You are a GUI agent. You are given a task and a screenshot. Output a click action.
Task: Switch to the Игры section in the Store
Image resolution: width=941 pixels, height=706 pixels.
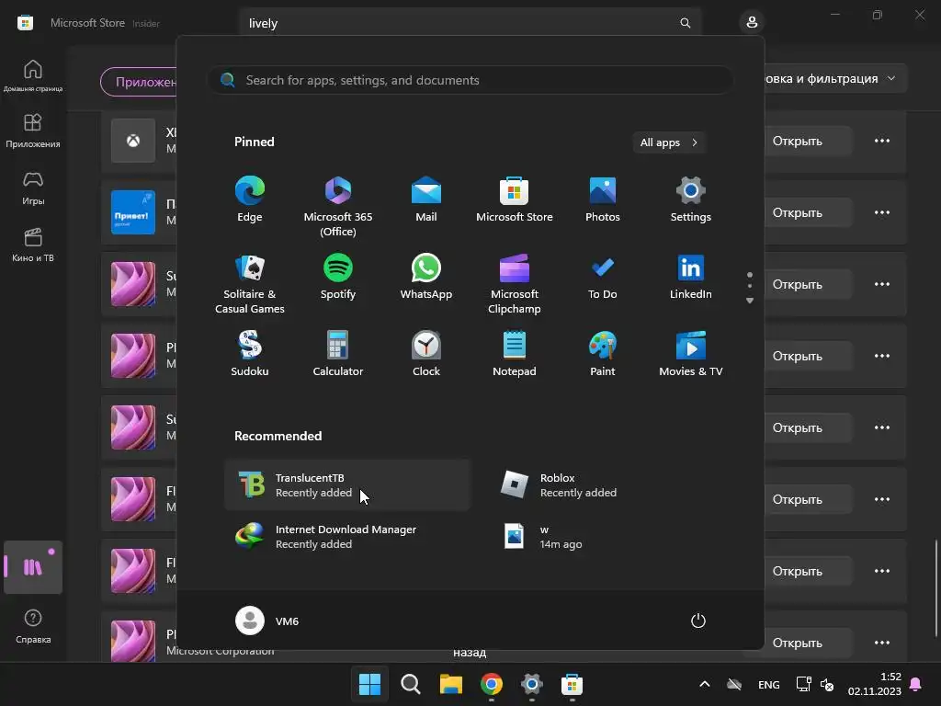[x=33, y=188]
